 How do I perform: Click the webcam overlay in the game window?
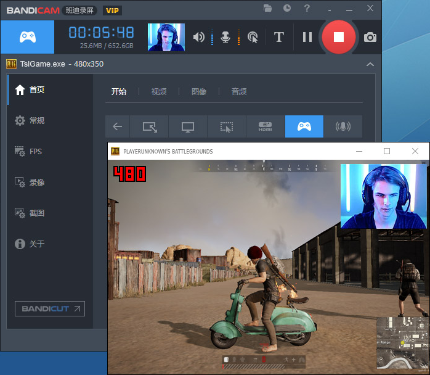tap(383, 196)
